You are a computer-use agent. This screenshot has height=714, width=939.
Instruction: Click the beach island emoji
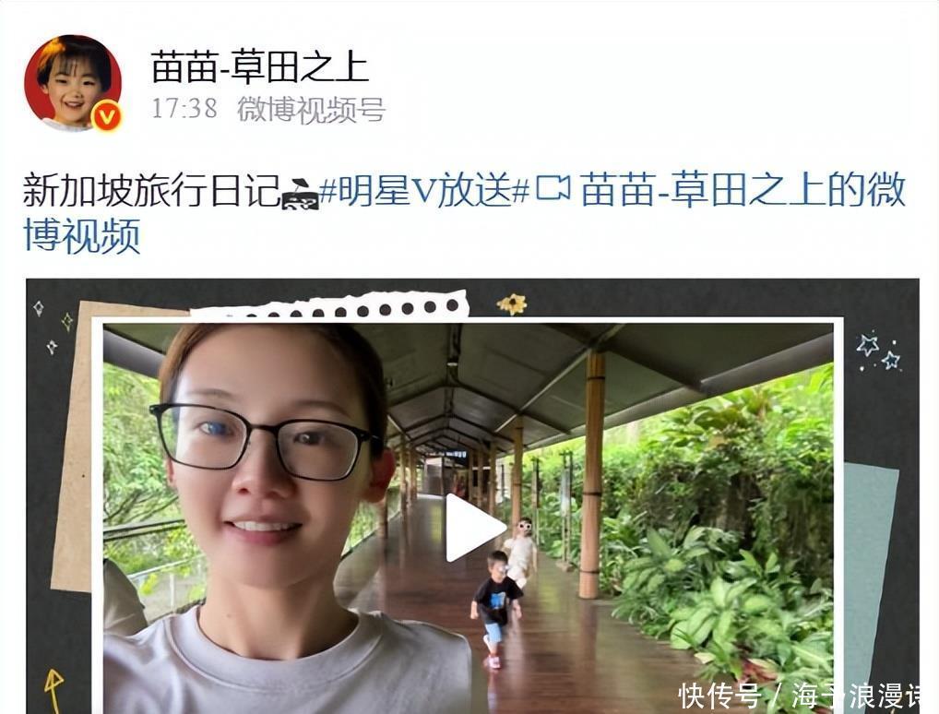click(x=300, y=194)
